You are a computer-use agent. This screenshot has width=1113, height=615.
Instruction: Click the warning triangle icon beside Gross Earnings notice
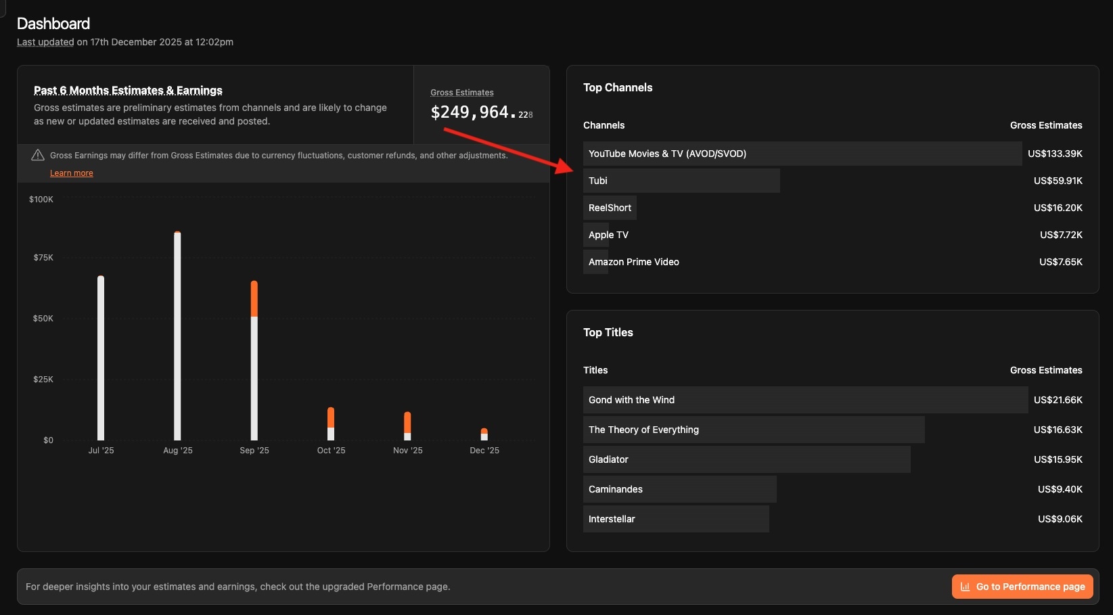(x=38, y=155)
